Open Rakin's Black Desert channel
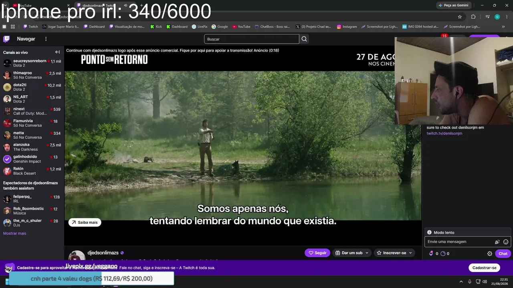The height and width of the screenshot is (288, 513). click(32, 171)
